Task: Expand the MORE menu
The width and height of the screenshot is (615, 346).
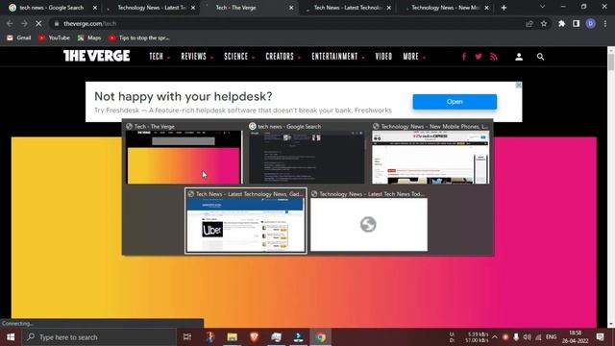Action: [414, 57]
